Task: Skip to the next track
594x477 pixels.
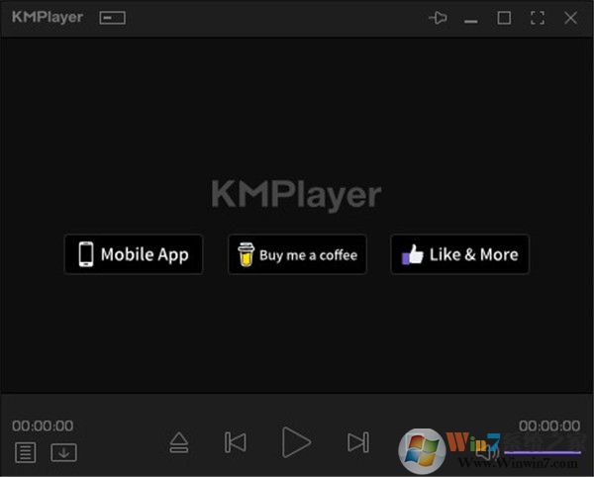Action: (358, 442)
